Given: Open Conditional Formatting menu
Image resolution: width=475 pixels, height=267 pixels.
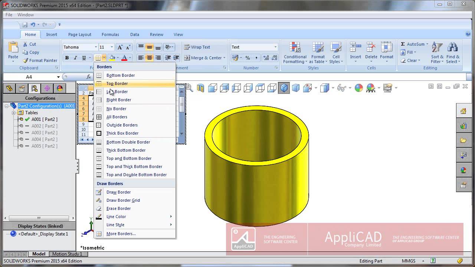Looking at the screenshot, I should pos(295,53).
